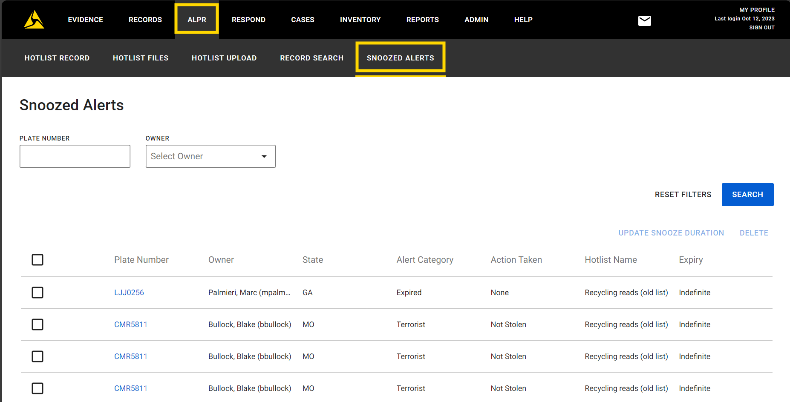Viewport: 790px width, 402px height.
Task: Click in the Plate Number field
Action: pos(75,156)
